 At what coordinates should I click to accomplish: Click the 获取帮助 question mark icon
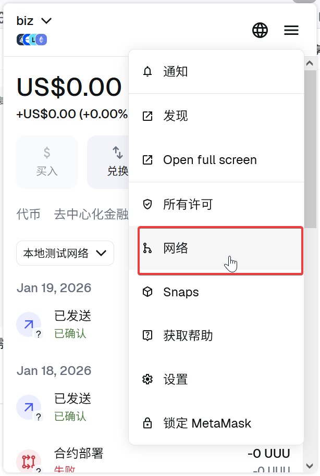click(x=147, y=336)
